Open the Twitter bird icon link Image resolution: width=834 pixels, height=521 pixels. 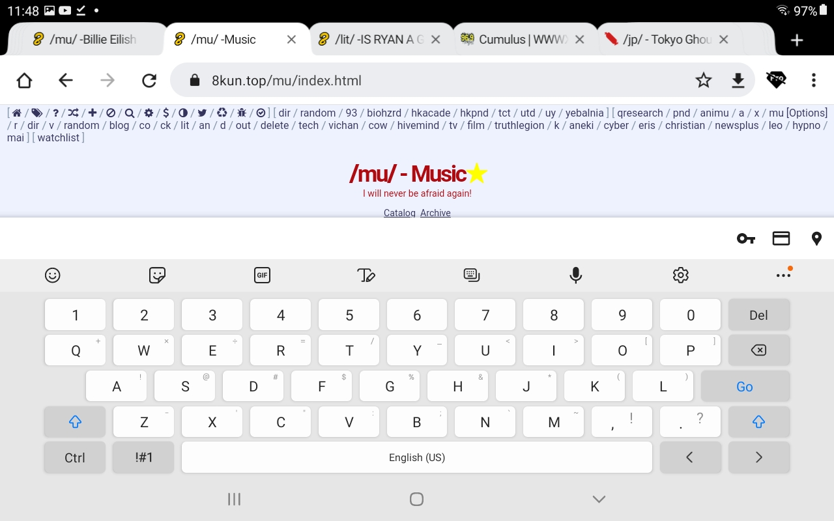pyautogui.click(x=202, y=113)
